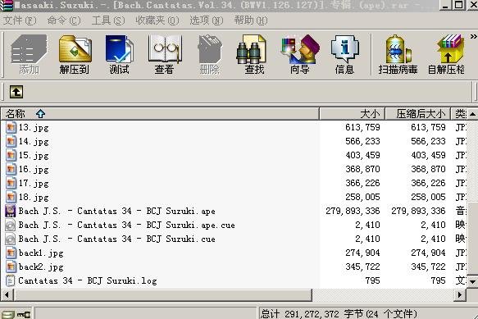
Task: Click the total 291,272,372 字节 status text
Action: click(339, 313)
